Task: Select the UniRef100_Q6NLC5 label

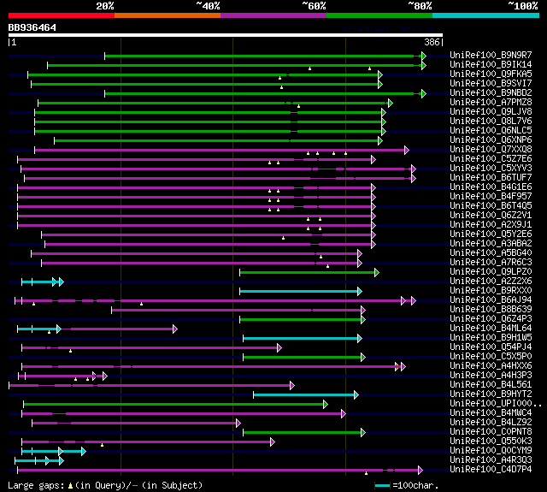Action: click(x=491, y=131)
